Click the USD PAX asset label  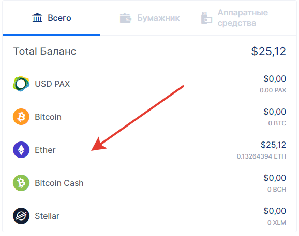tap(52, 84)
